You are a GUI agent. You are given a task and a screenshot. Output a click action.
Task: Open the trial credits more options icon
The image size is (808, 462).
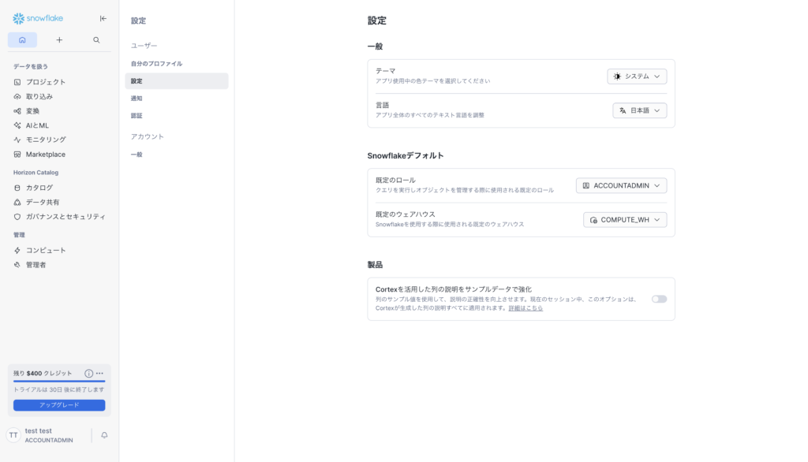(100, 373)
